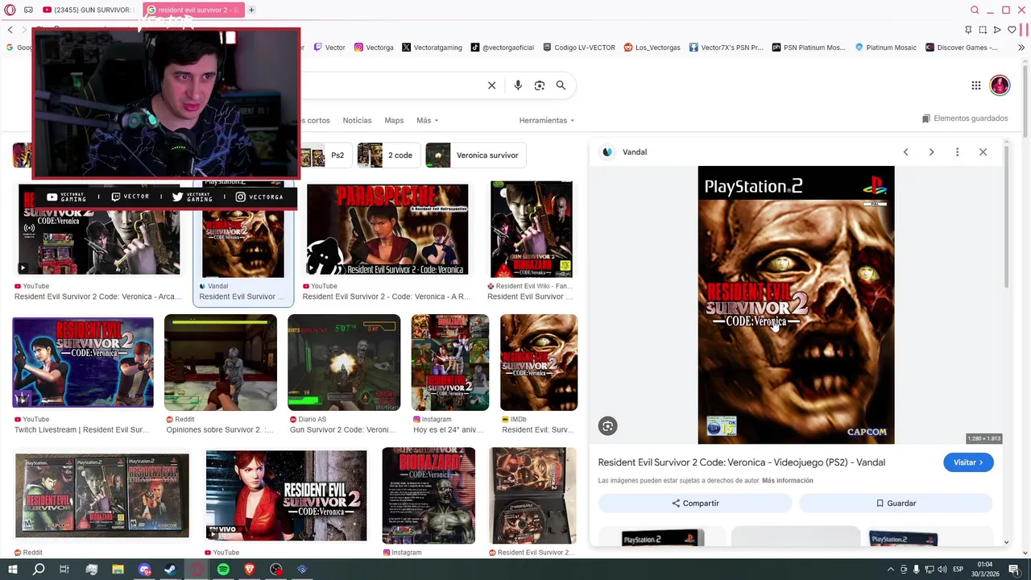Click the Visitar button
The width and height of the screenshot is (1031, 580).
click(968, 462)
